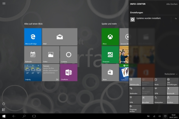Toggle Flugzeugmodus quick action

click(135, 109)
